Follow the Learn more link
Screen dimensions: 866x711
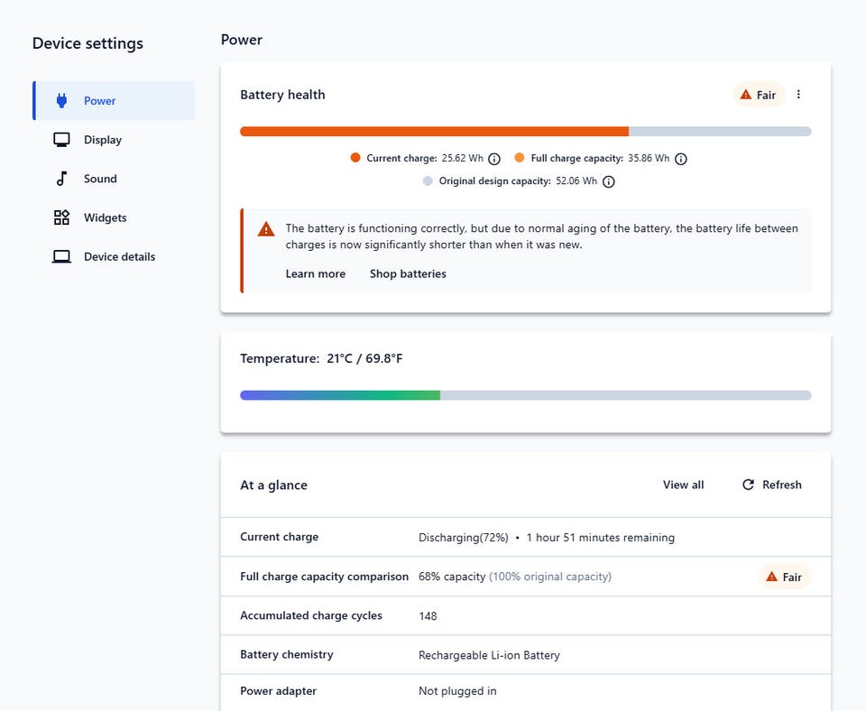pos(316,273)
